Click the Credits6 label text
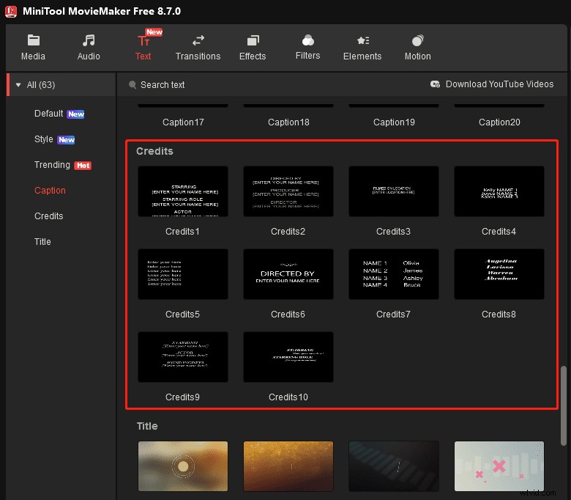 [x=288, y=314]
